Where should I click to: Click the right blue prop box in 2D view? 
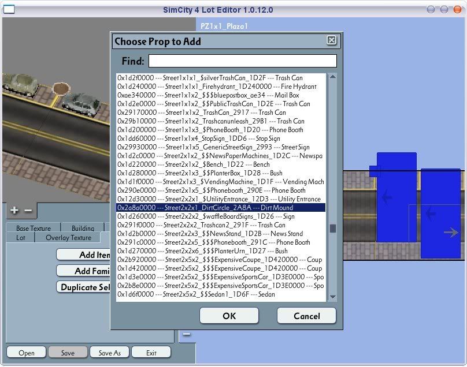pos(440,214)
